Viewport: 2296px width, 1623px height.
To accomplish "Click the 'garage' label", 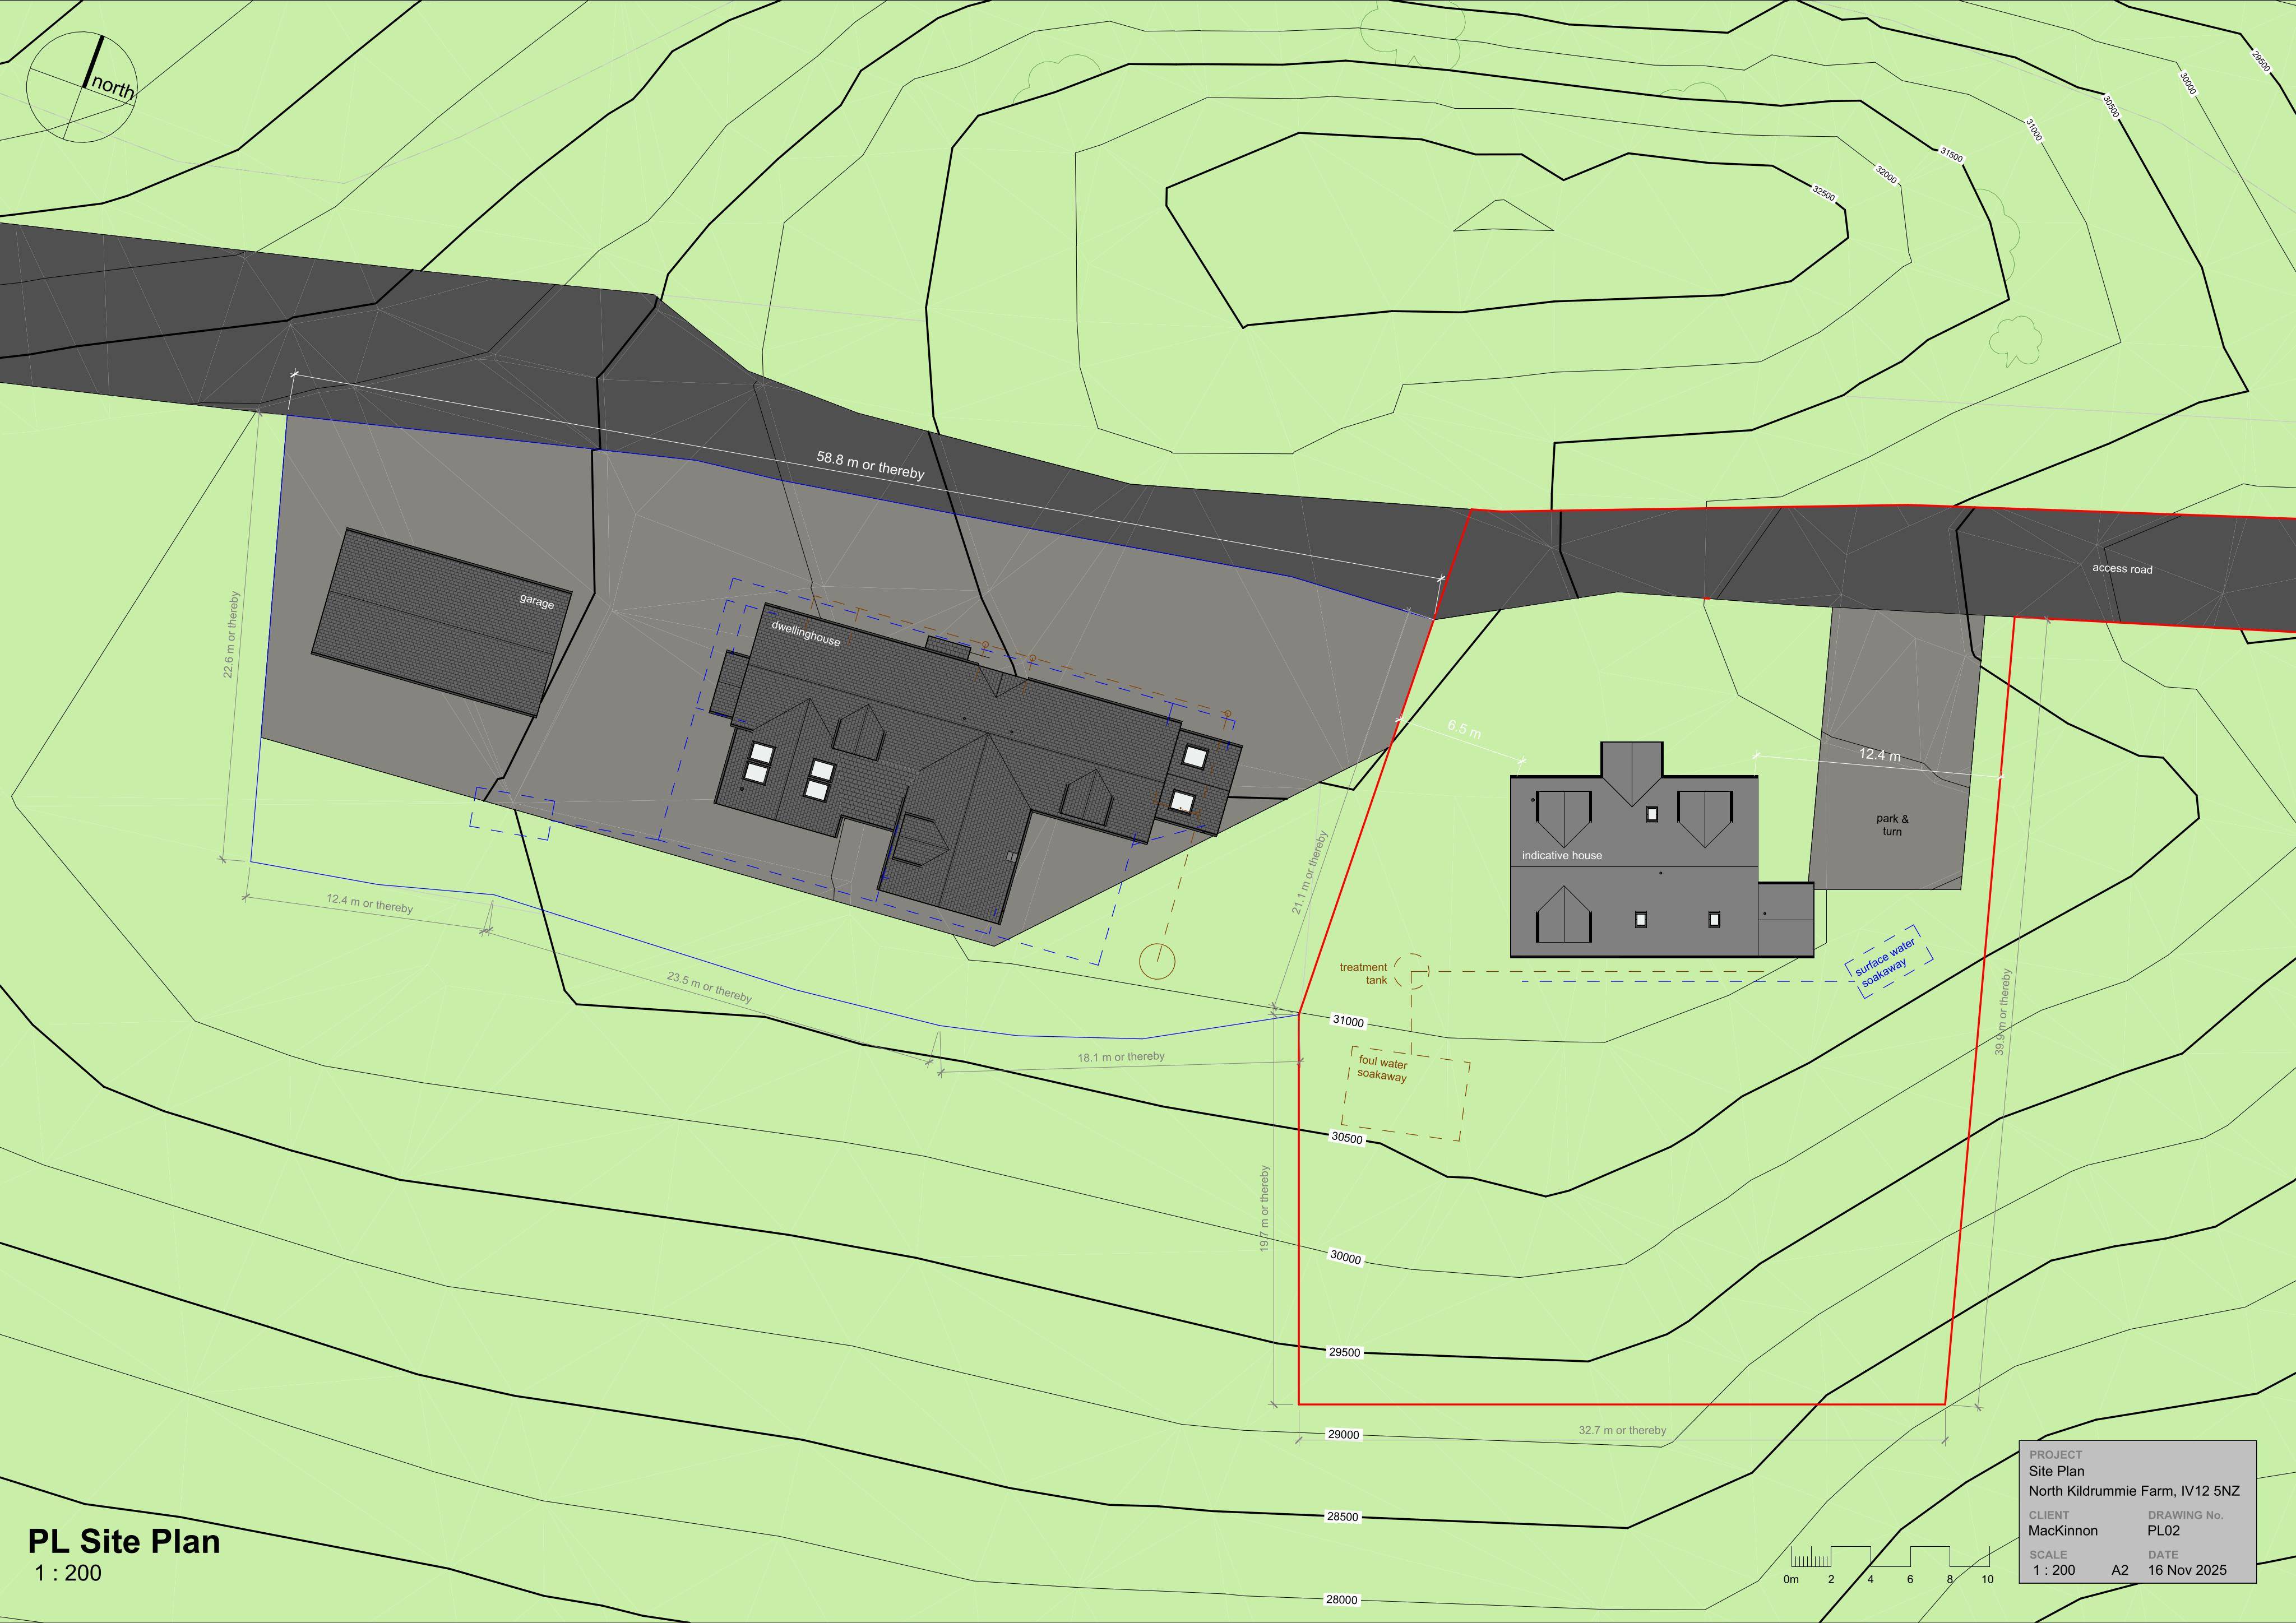I will coord(537,601).
